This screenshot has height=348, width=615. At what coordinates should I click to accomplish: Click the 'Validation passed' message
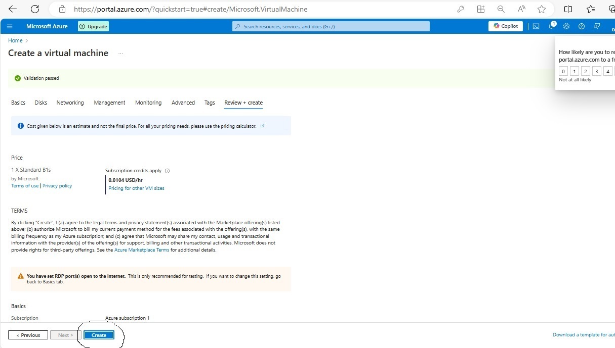(41, 78)
